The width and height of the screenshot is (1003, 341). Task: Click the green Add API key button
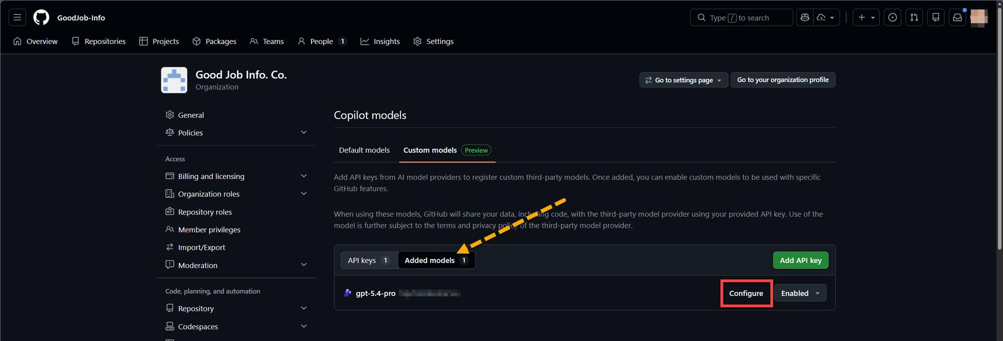800,260
